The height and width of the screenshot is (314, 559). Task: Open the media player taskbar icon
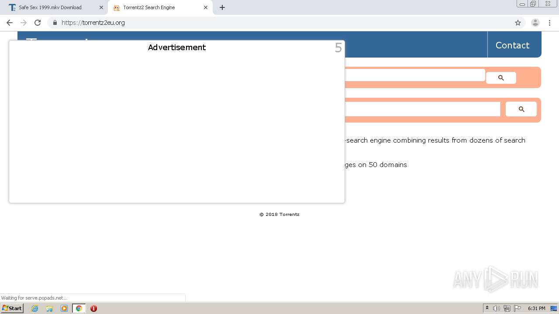[x=64, y=308]
